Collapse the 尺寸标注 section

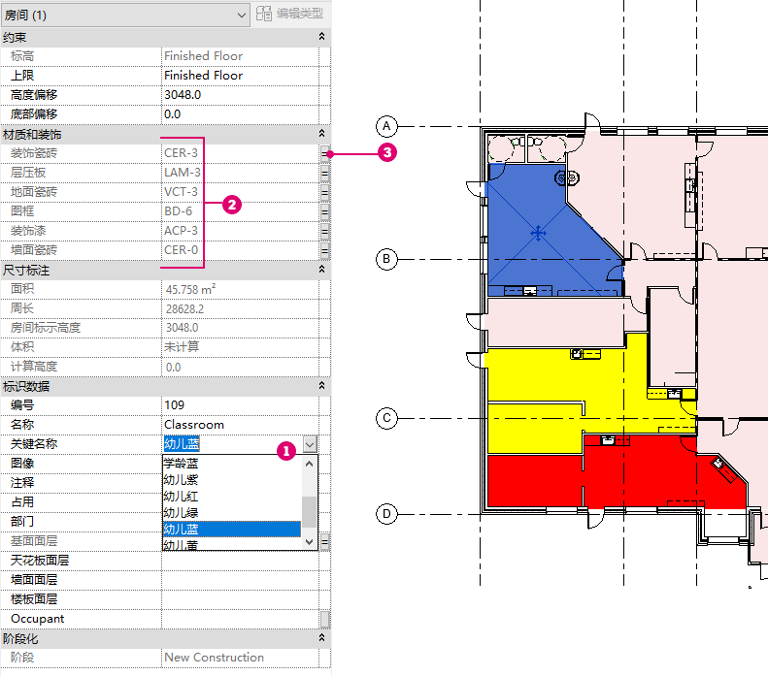pos(321,270)
